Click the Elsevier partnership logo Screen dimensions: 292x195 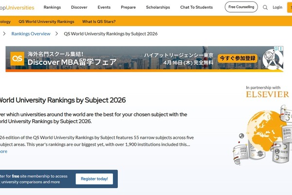pyautogui.click(x=267, y=94)
